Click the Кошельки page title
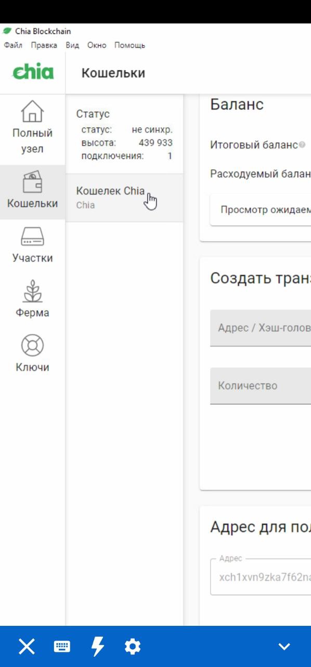 (113, 73)
